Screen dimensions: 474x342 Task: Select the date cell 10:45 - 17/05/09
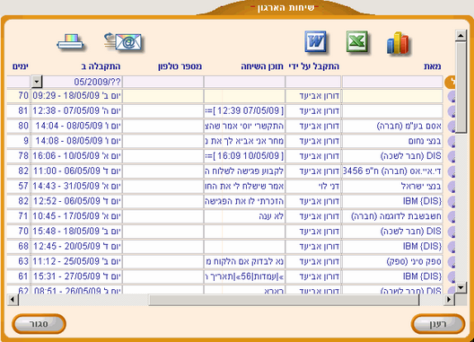[x=76, y=216]
